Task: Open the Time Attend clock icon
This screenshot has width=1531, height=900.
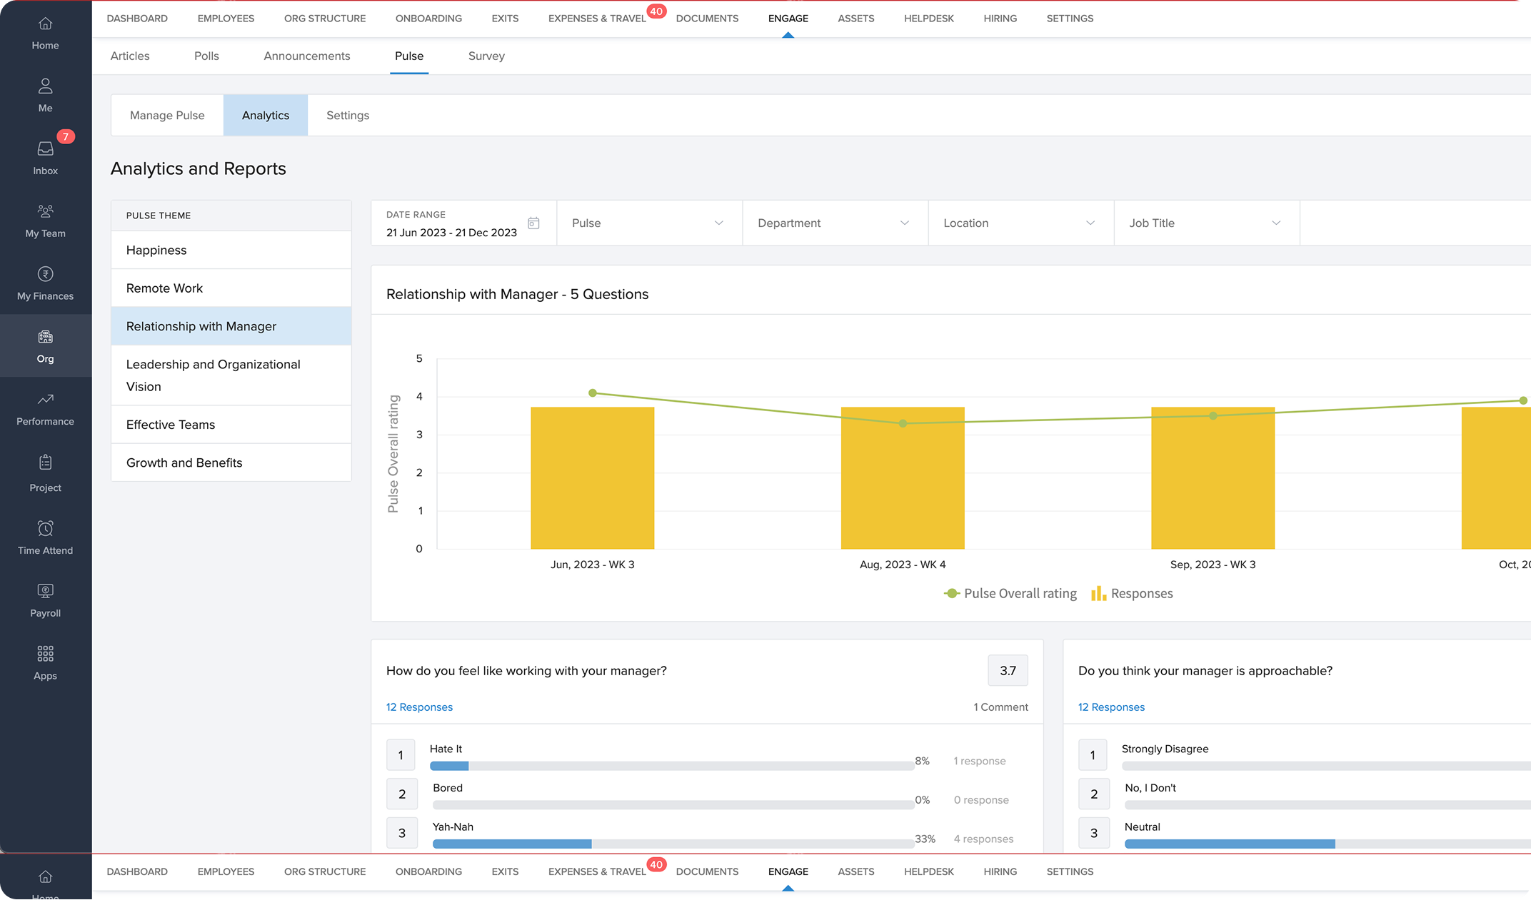Action: pos(45,529)
